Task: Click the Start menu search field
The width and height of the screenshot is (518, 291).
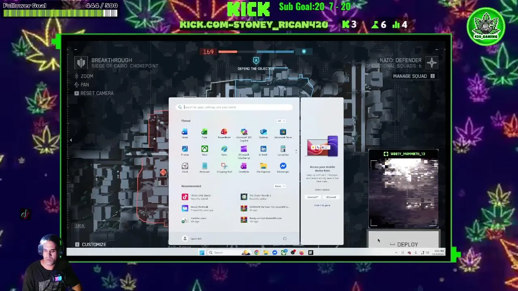Action: [x=234, y=107]
